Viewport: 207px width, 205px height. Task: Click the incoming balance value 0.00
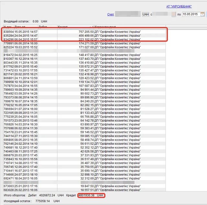pyautogui.click(x=35, y=21)
